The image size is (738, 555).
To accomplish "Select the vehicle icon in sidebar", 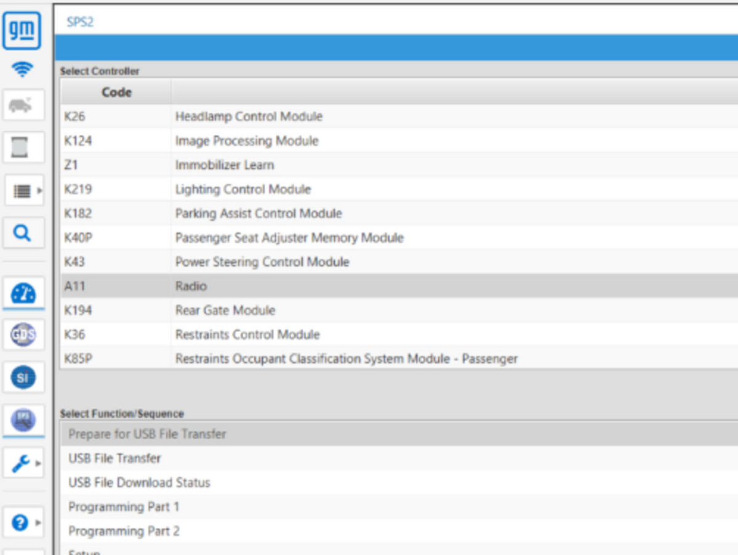I will click(23, 105).
